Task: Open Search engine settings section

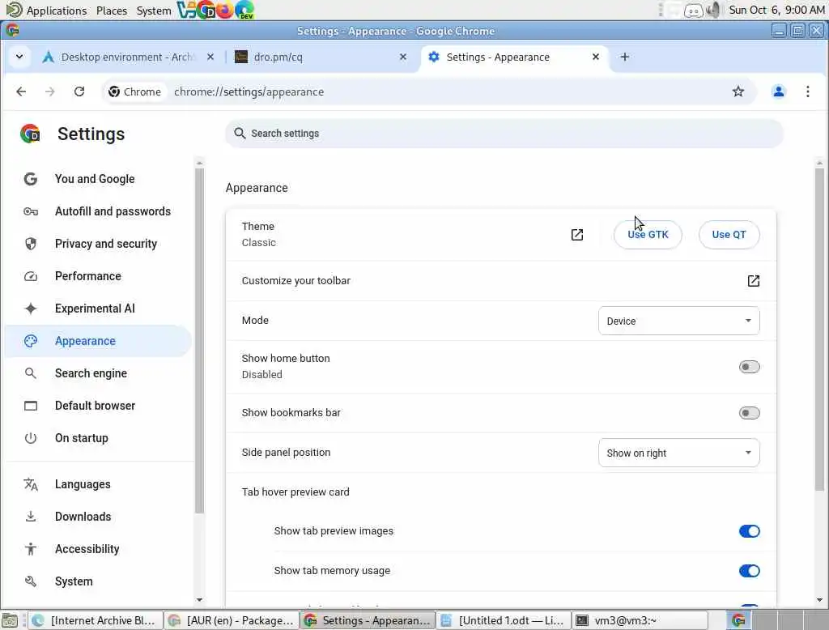Action: pos(98,373)
